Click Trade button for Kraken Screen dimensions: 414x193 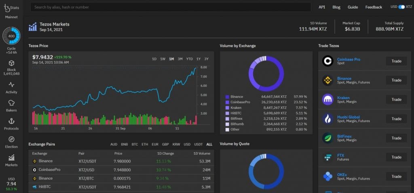396,99
